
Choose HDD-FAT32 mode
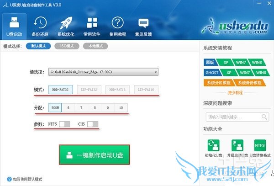pos(60,90)
